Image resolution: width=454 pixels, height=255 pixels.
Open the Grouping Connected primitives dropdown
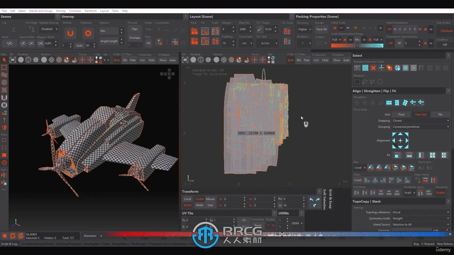click(421, 127)
